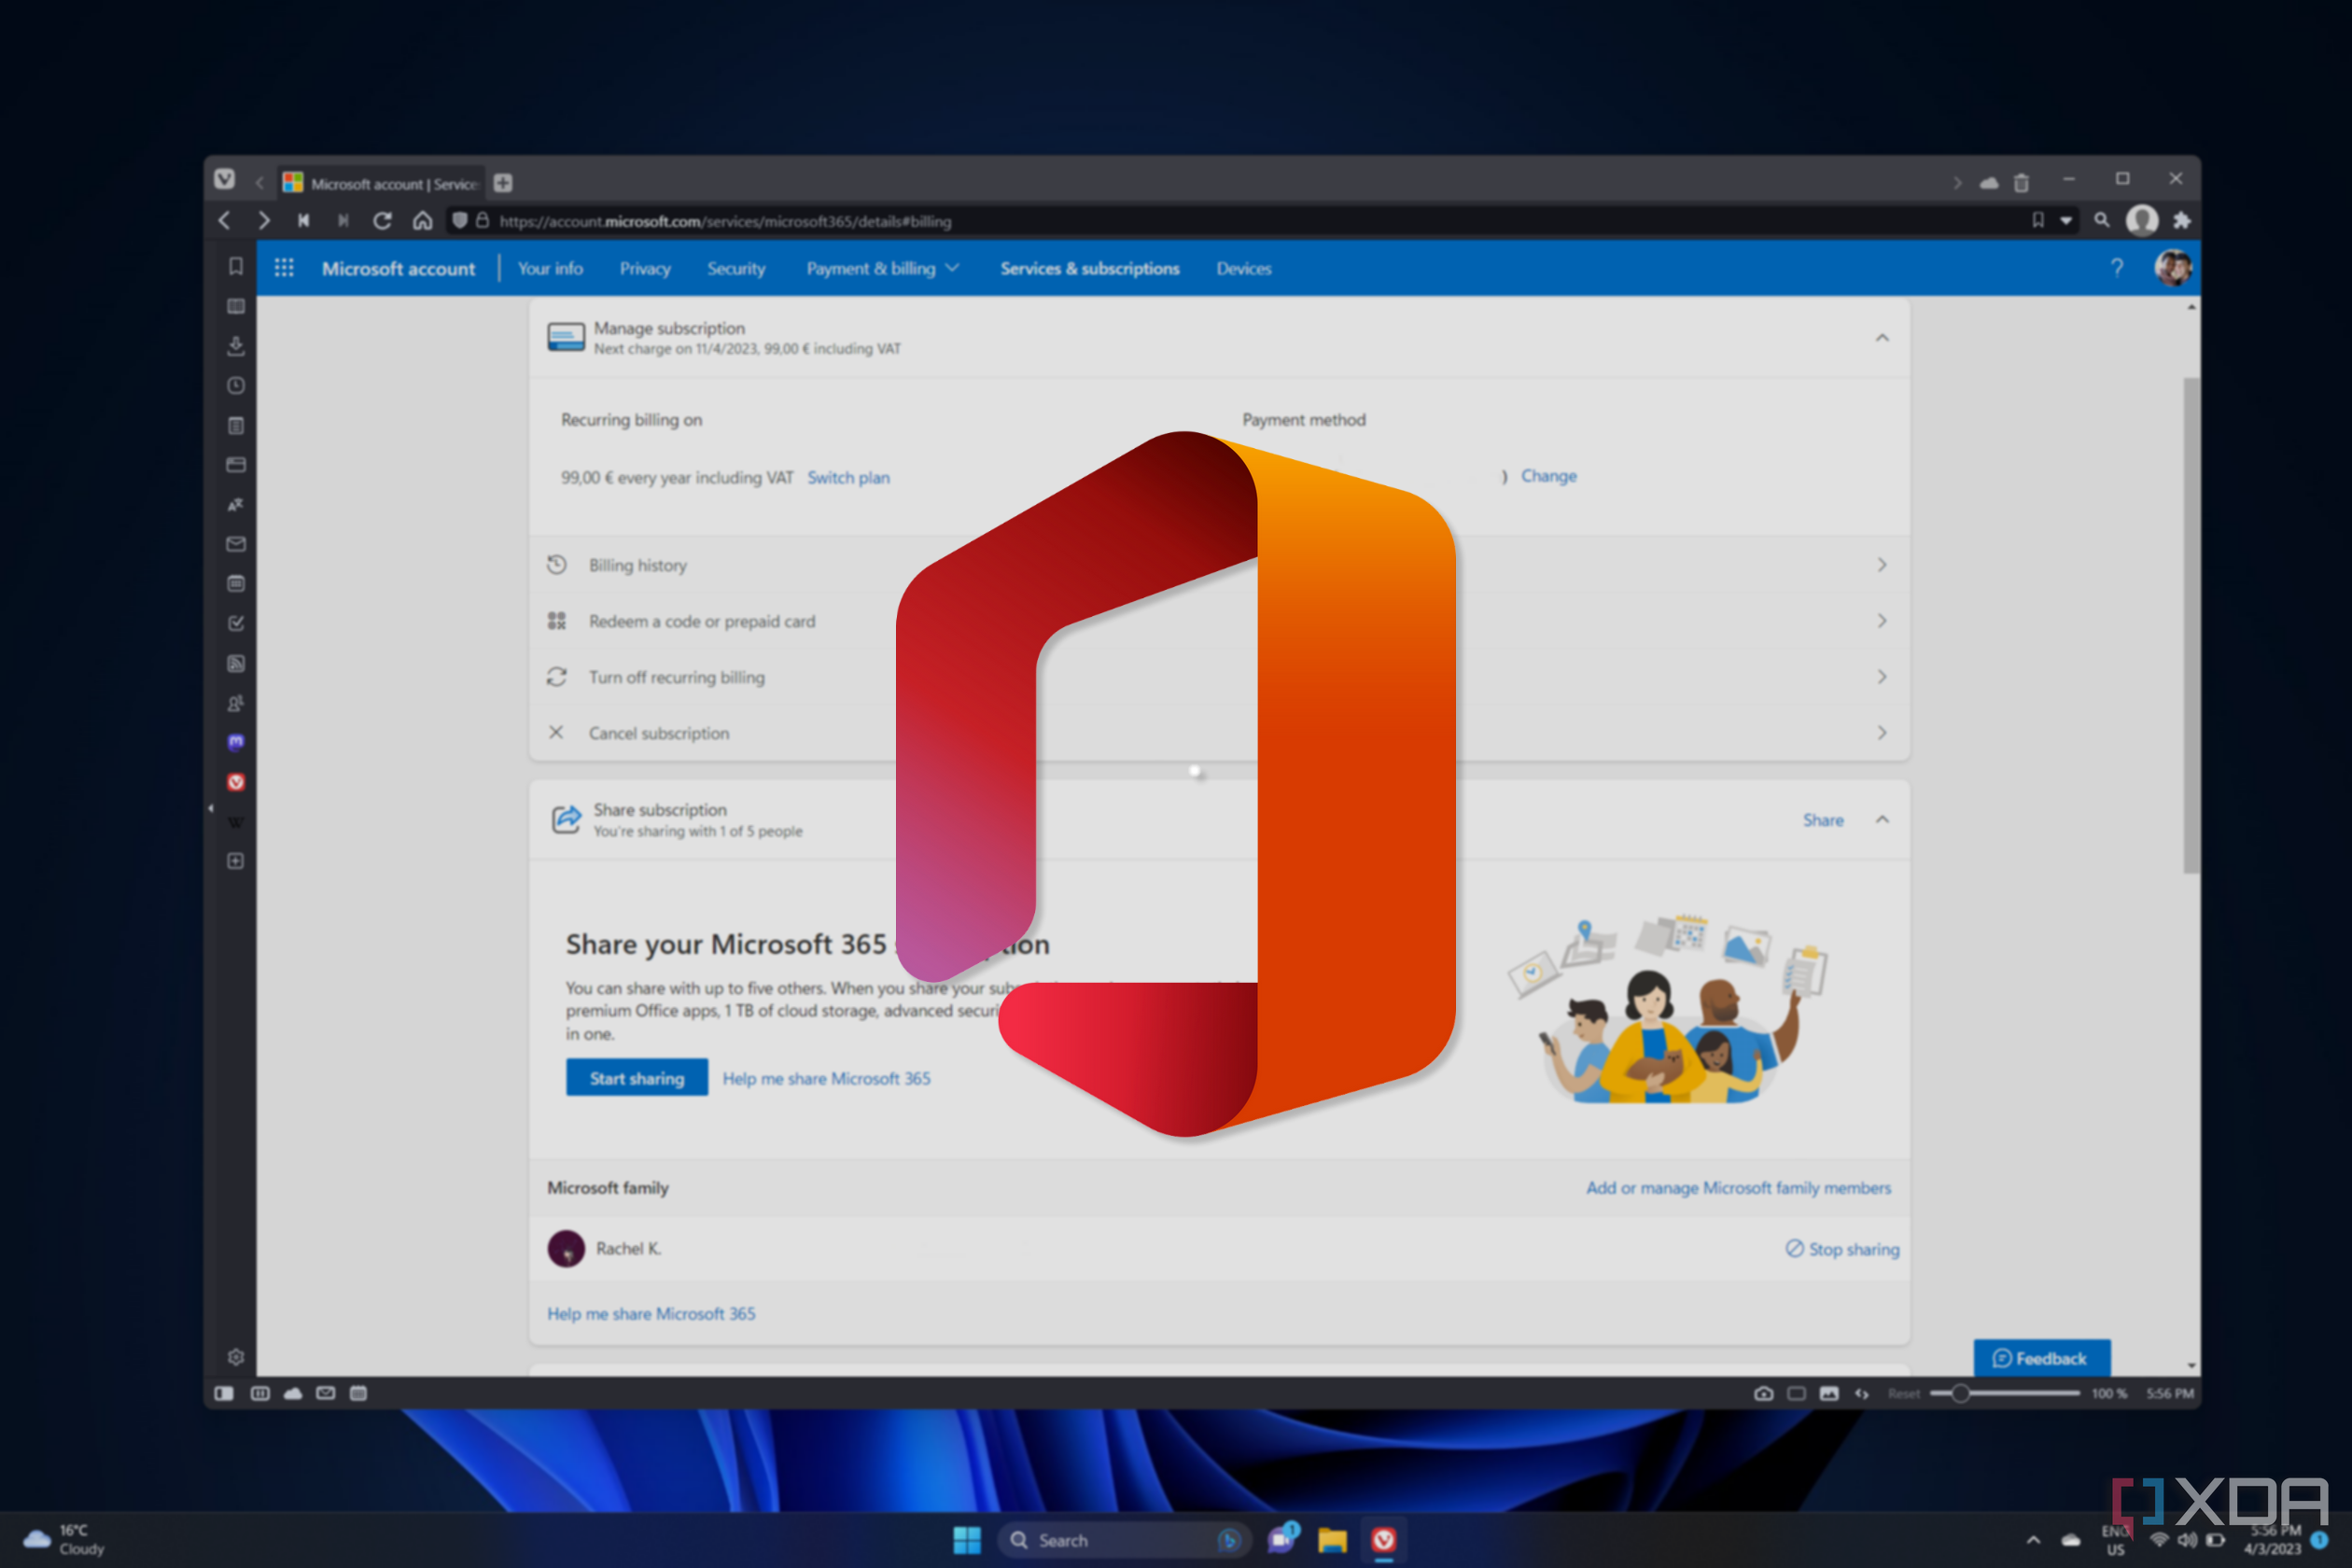Click the Switch plan link

(x=848, y=476)
